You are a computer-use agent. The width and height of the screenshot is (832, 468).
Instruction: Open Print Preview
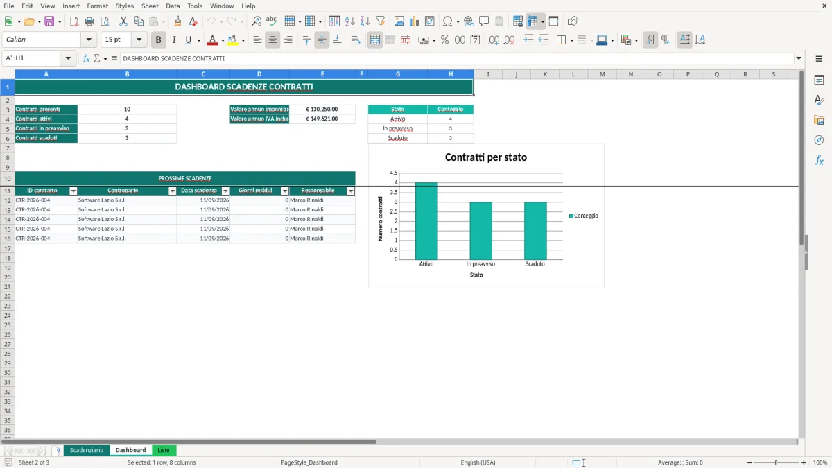point(105,21)
